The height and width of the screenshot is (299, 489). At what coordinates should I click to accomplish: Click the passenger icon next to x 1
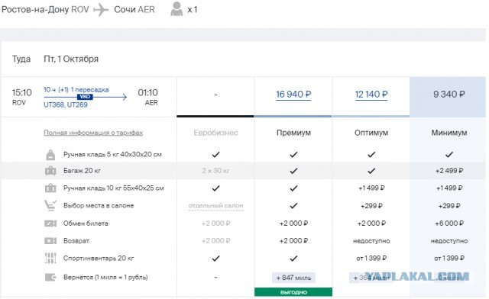click(176, 9)
